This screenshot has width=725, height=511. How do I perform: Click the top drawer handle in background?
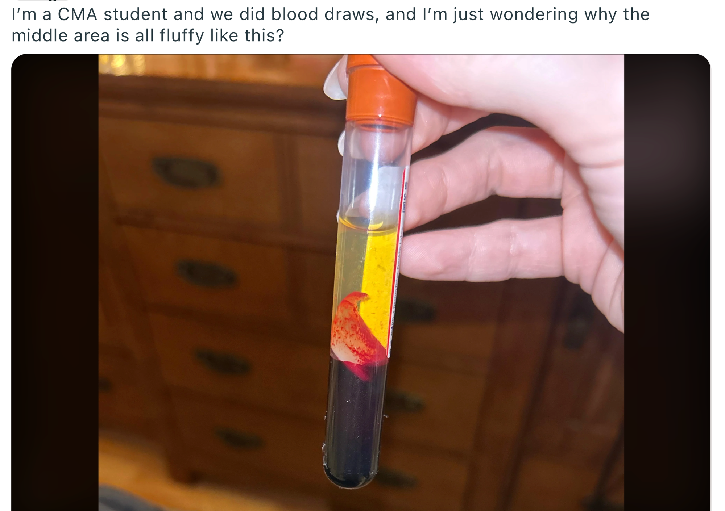186,173
